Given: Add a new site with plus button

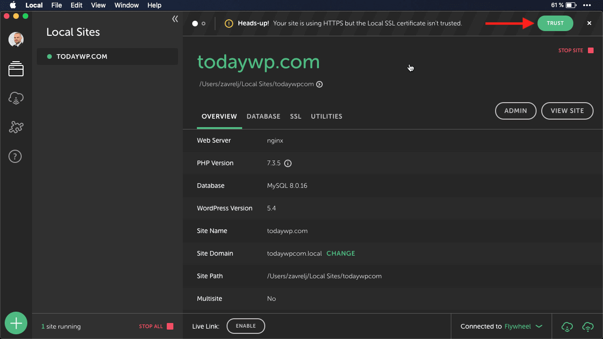Looking at the screenshot, I should (16, 323).
